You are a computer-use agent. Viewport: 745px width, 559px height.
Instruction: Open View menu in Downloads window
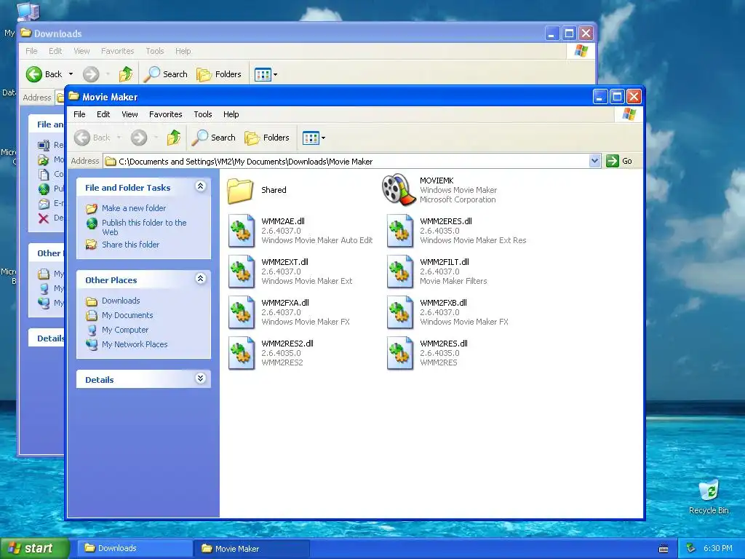pyautogui.click(x=81, y=51)
